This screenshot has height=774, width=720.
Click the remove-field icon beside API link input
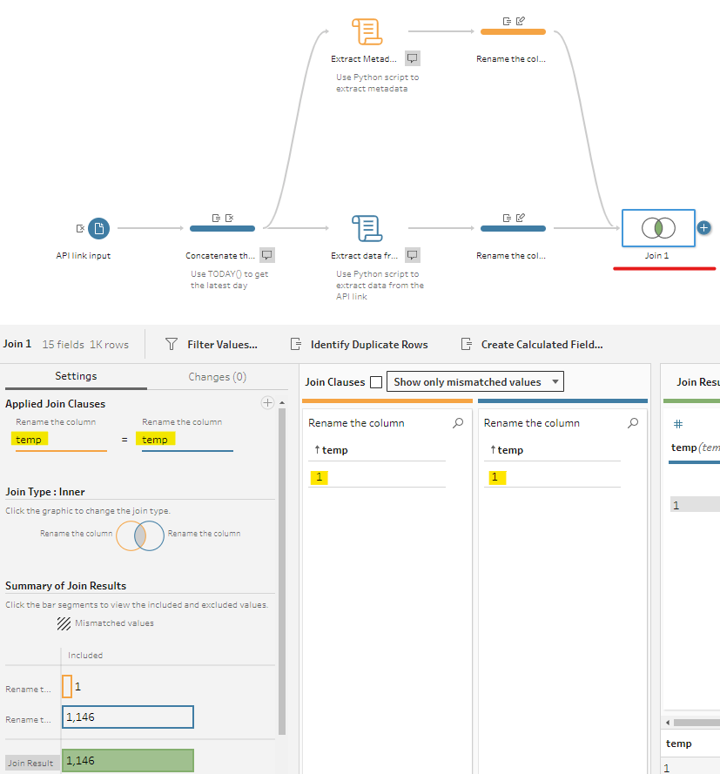click(x=80, y=229)
